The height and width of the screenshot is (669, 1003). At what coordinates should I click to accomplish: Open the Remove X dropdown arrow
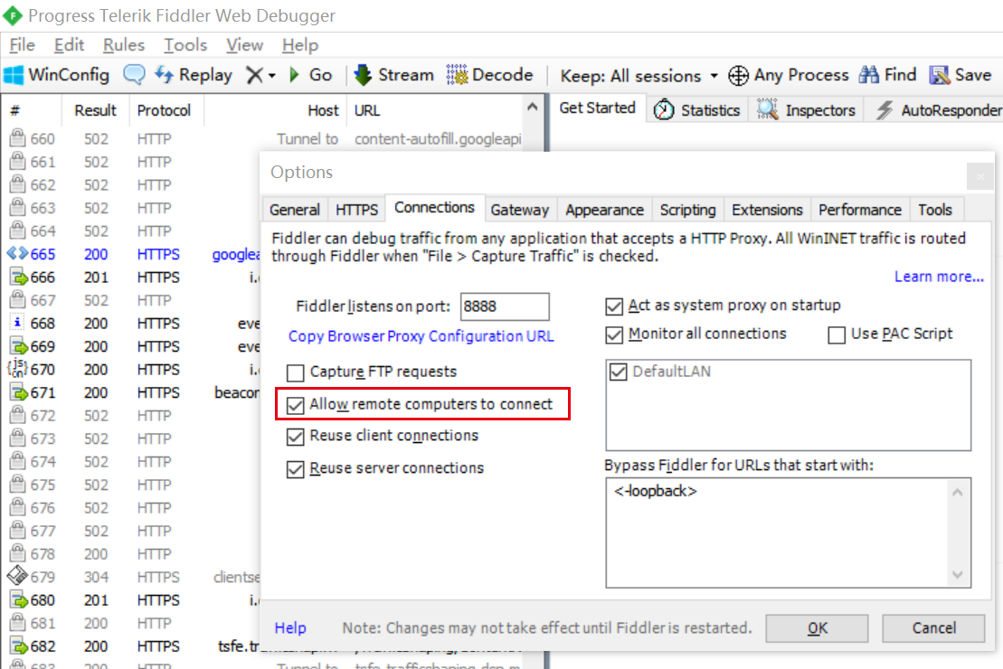[x=272, y=76]
